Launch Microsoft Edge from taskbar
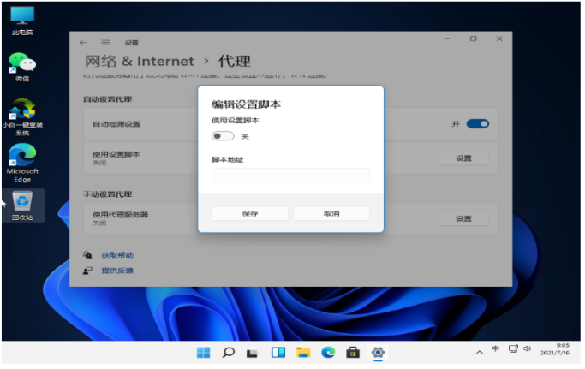The height and width of the screenshot is (369, 585). coord(329,354)
